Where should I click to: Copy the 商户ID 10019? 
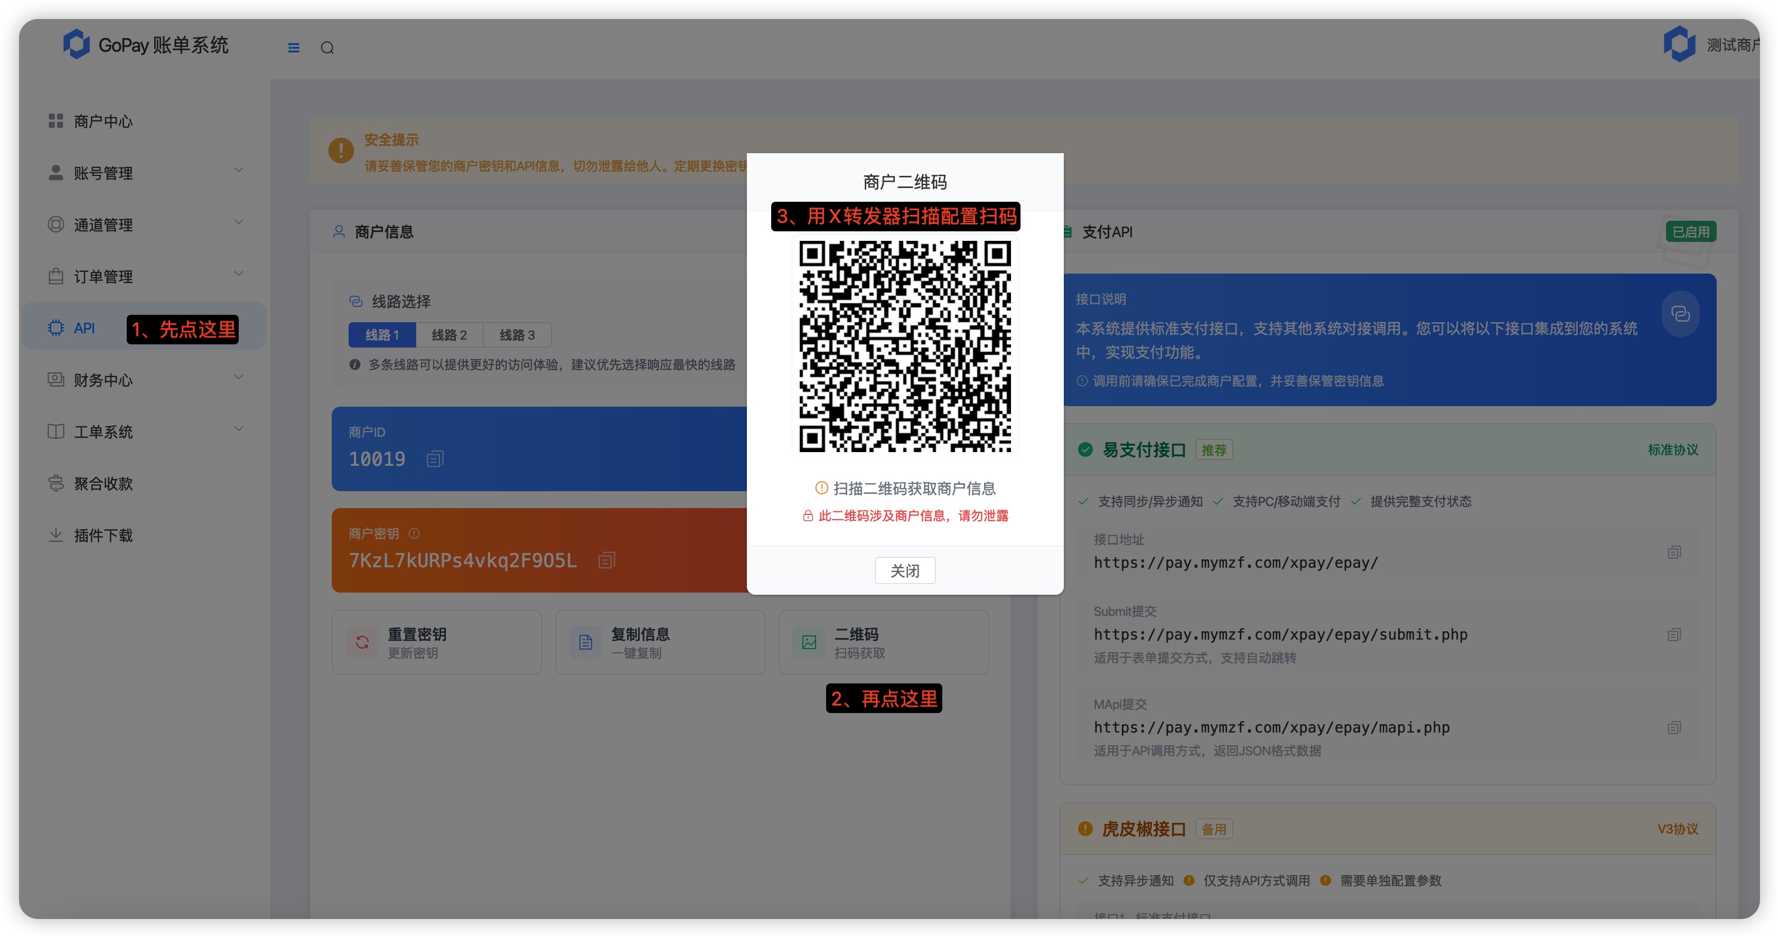click(435, 458)
